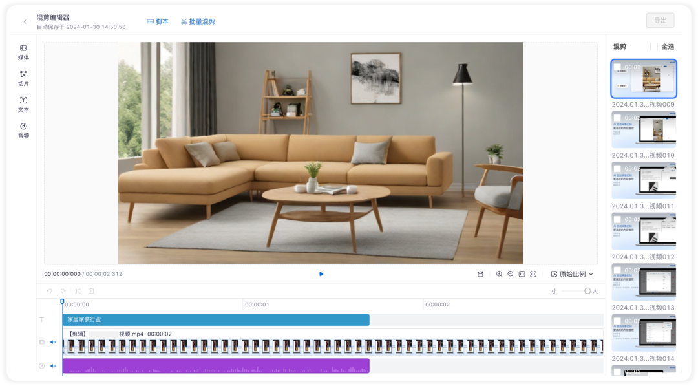This screenshot has width=698, height=386.
Task: Open the 视频012 remix thumbnail
Action: [644, 231]
